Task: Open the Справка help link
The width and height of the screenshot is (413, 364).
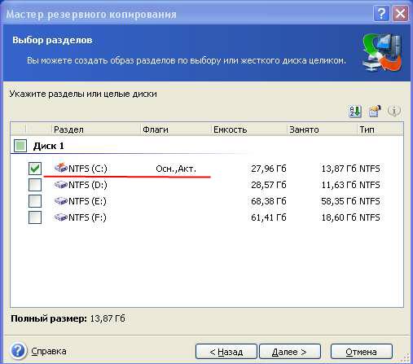Action: pyautogui.click(x=49, y=351)
